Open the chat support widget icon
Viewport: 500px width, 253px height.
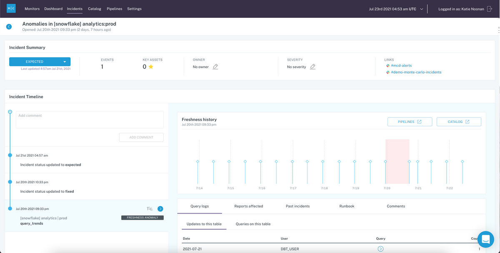tap(485, 239)
